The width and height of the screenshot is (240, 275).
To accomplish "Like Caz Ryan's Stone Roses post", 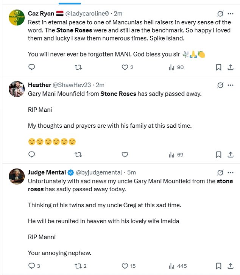I will pos(125,67).
